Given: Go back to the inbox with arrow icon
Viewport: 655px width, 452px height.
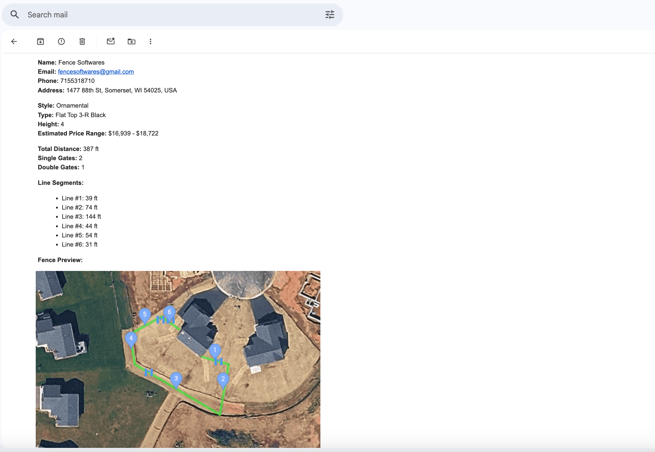Looking at the screenshot, I should click(14, 41).
